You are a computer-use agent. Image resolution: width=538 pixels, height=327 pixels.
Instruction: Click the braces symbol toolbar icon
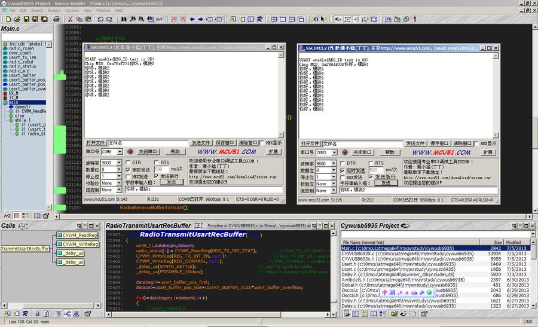pos(316,19)
